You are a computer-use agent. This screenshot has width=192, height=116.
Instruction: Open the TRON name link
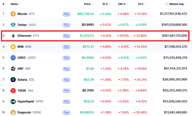point(21,91)
